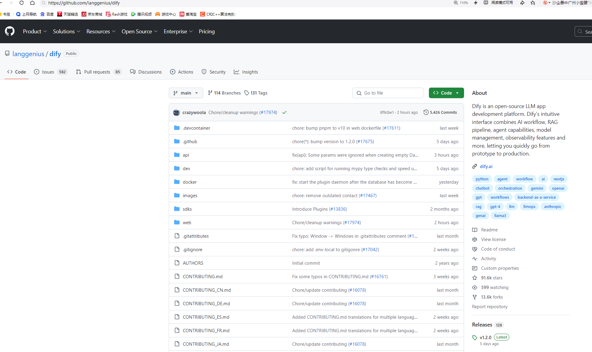The width and height of the screenshot is (592, 352).
Task: Open the 131 Tags link
Action: (256, 93)
